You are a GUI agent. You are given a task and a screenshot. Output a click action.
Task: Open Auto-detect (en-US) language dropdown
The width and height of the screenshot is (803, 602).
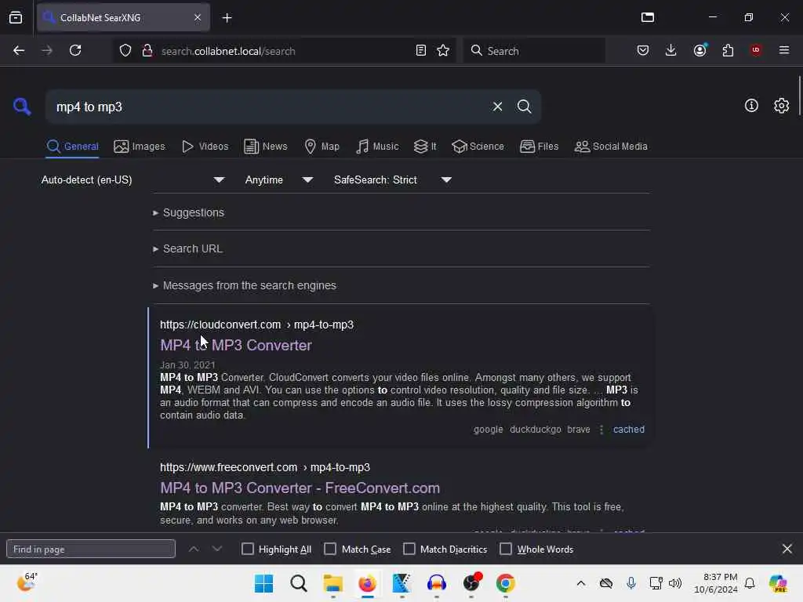[x=133, y=180]
